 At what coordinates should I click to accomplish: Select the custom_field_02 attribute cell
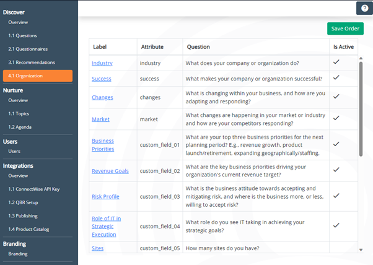160,171
